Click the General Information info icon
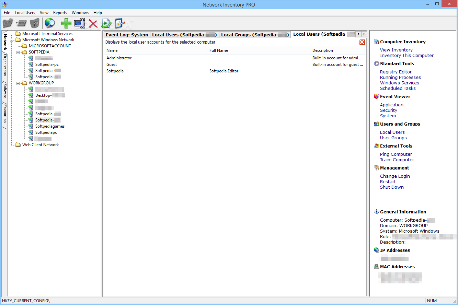 point(376,212)
